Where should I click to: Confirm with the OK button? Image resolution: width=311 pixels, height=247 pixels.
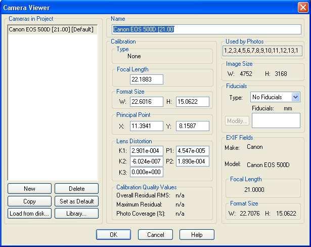113,235
